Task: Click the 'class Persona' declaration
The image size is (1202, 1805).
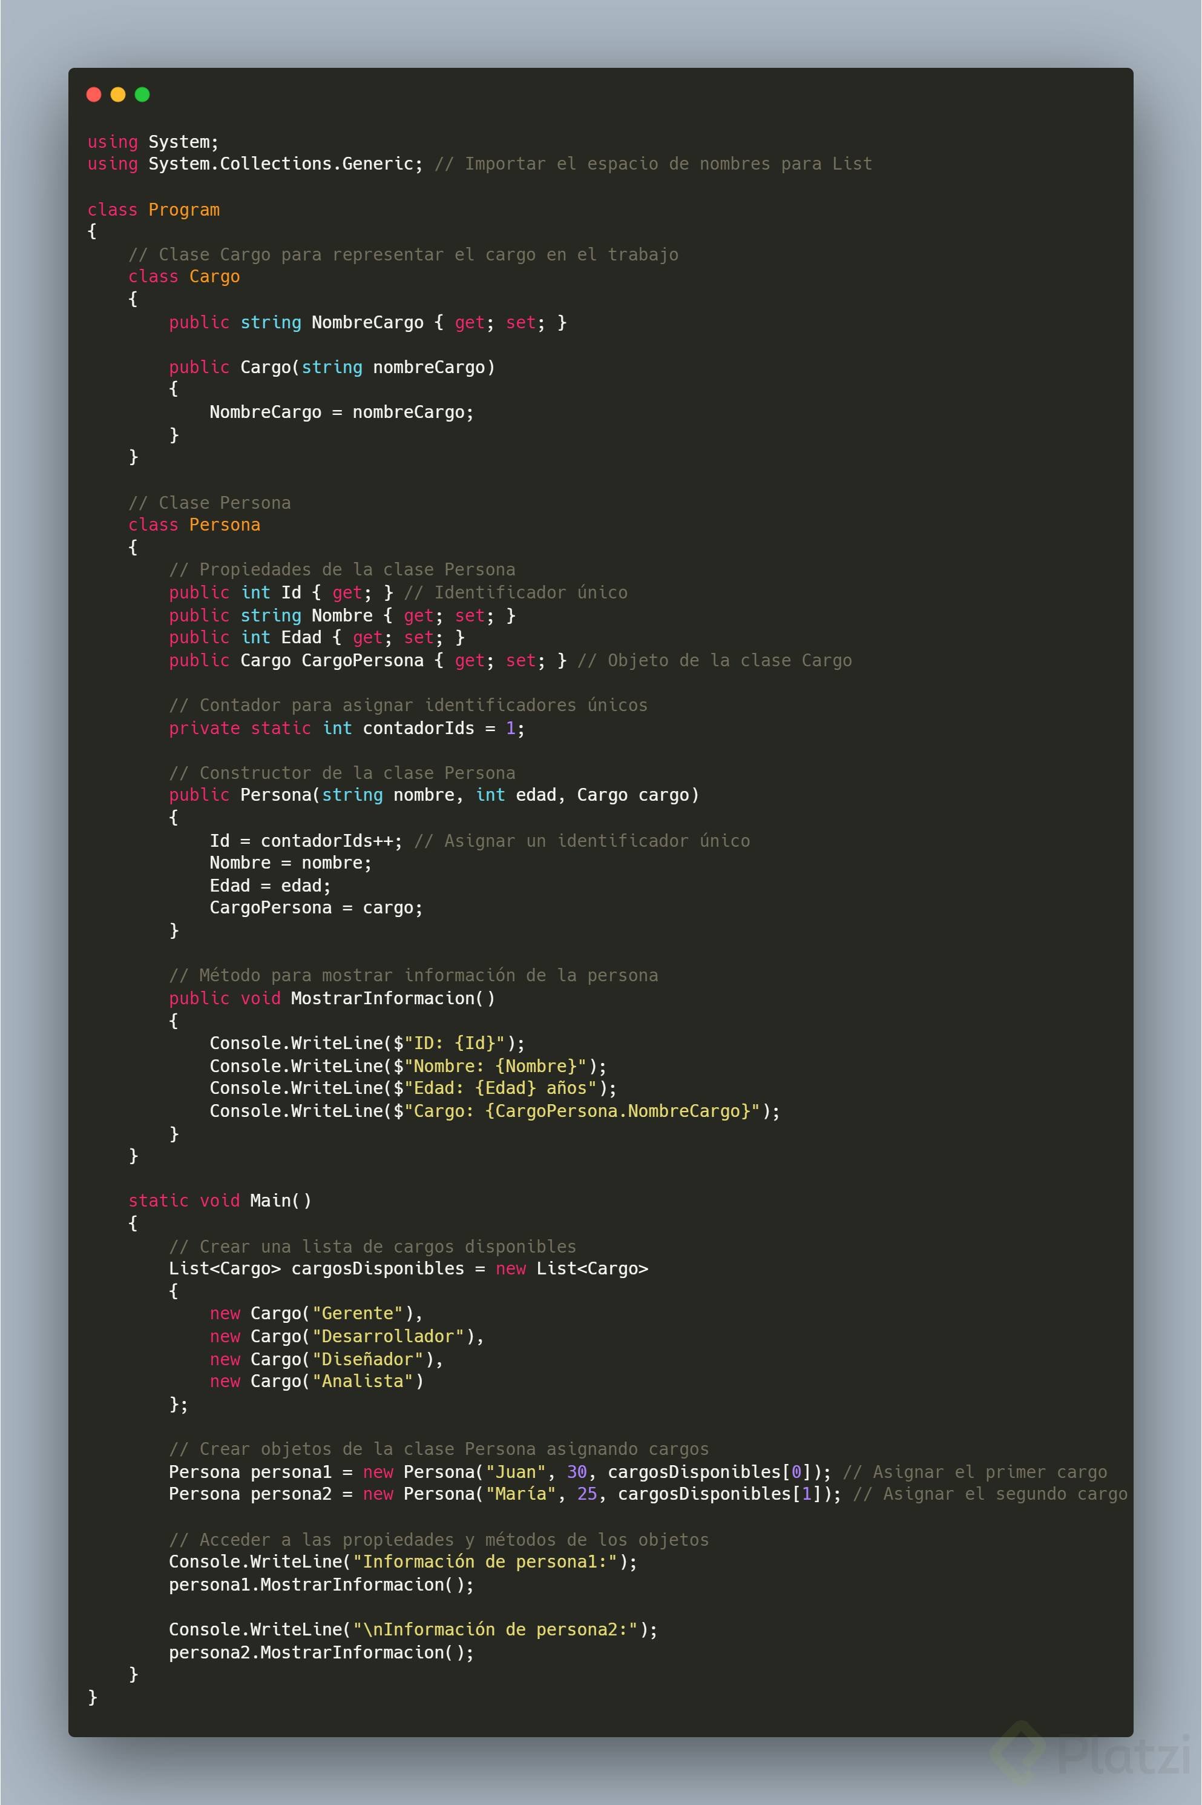Action: tap(194, 525)
